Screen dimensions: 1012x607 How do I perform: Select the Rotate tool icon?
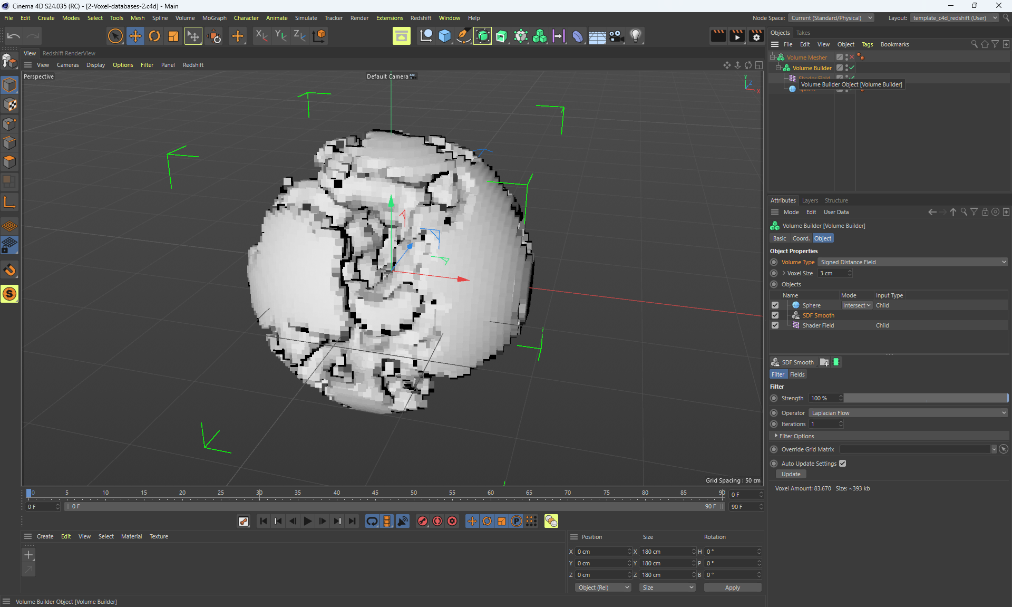coord(154,36)
